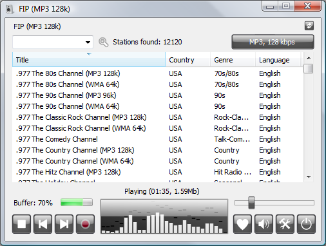Start recording with the red record button
326x246 pixels.
coord(85,224)
